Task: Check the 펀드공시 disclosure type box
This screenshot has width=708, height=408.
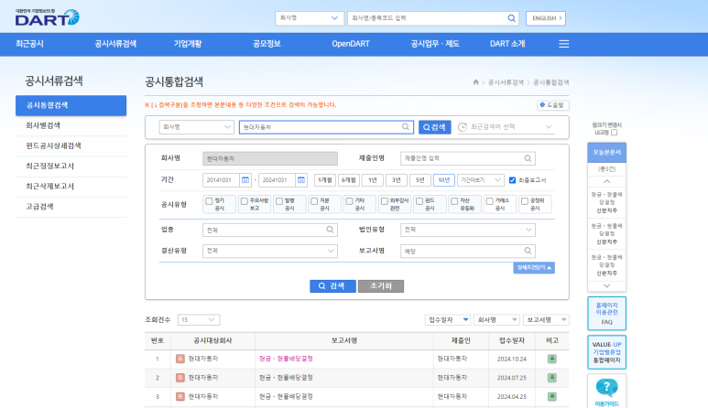Action: click(x=419, y=201)
